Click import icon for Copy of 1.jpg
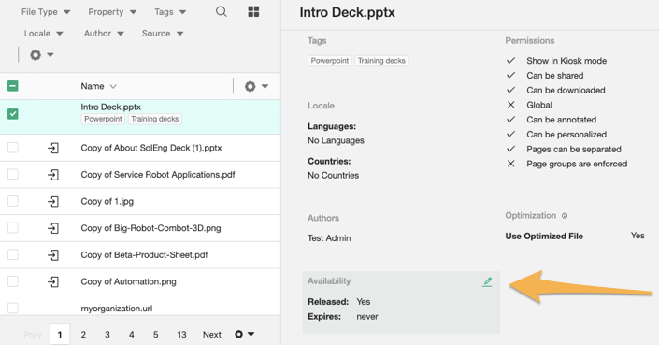 [x=53, y=201]
